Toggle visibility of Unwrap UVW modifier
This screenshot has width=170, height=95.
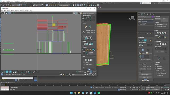click(x=139, y=22)
